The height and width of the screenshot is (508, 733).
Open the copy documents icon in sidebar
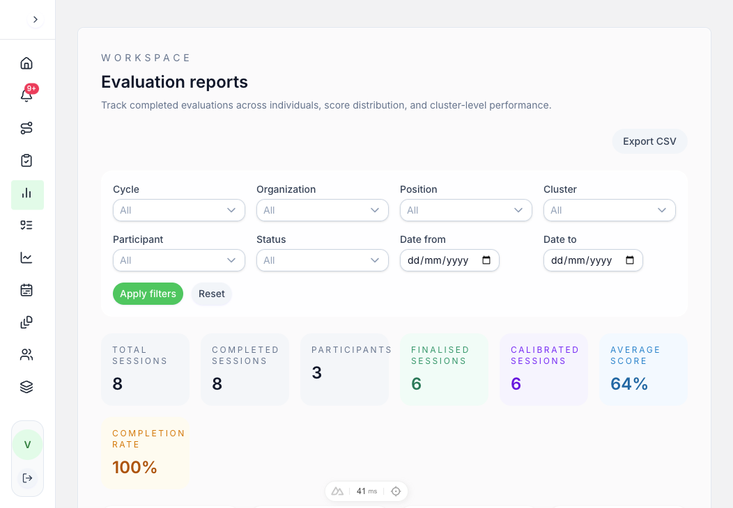(x=26, y=322)
